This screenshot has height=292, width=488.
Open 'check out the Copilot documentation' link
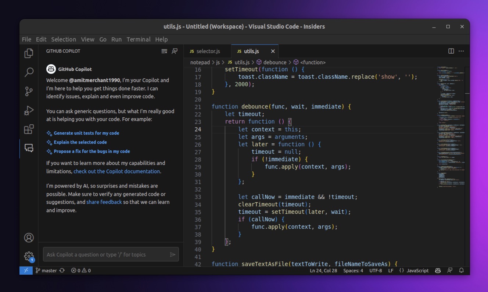pos(116,171)
